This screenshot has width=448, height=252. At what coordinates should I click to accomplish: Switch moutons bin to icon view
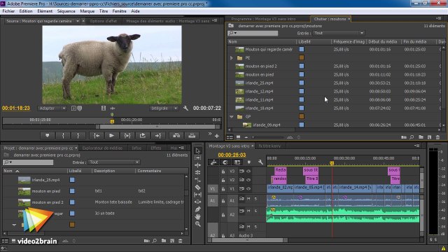[x=238, y=137]
